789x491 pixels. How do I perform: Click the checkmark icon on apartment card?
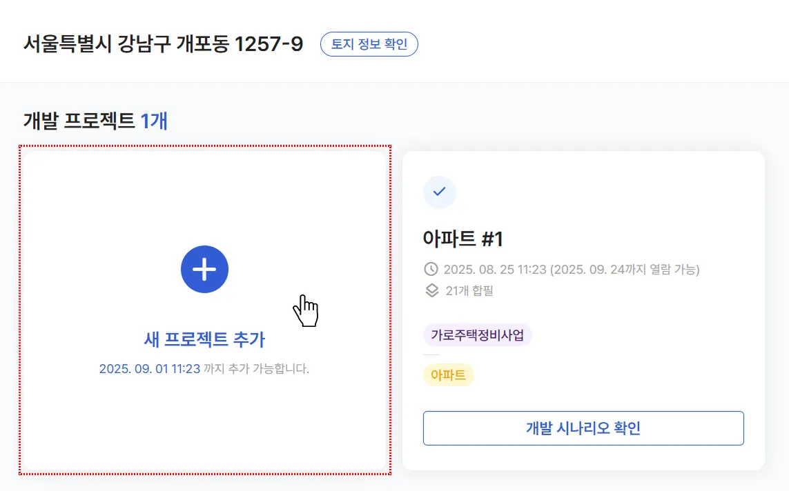tap(439, 192)
